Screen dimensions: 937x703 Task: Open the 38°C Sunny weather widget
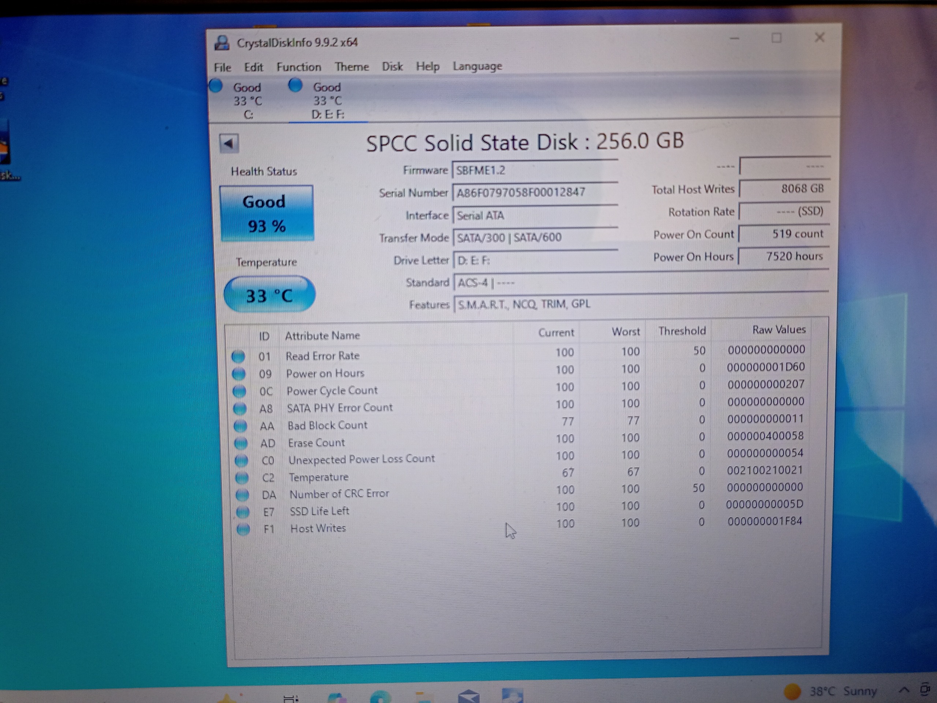coord(830,691)
